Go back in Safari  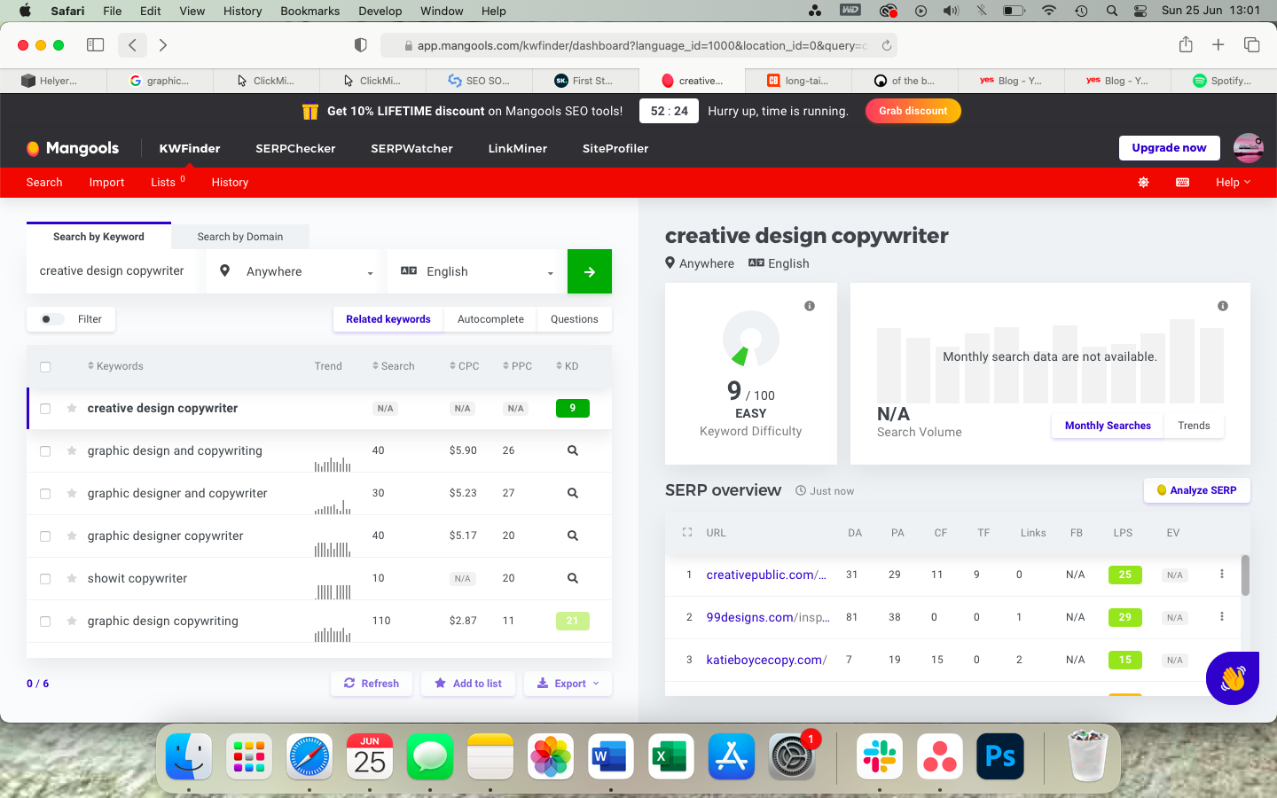pos(132,44)
